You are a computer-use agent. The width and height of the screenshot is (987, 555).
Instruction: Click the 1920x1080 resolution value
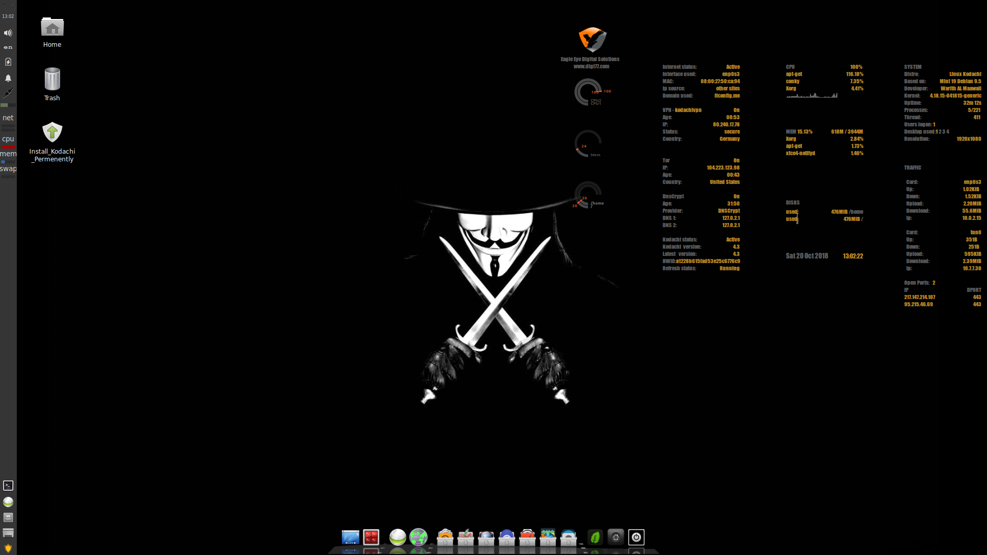(968, 139)
